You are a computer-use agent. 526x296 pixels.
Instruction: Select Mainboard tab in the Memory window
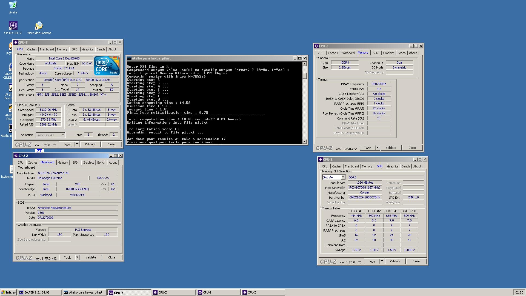click(348, 53)
